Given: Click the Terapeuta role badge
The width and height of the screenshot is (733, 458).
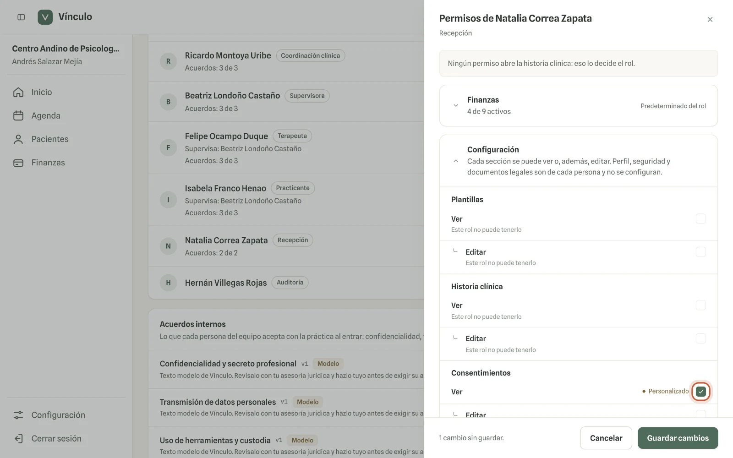Looking at the screenshot, I should point(292,136).
